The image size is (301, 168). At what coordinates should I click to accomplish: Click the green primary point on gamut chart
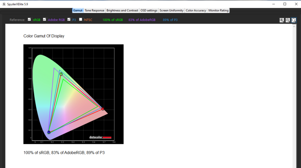coord(61,74)
